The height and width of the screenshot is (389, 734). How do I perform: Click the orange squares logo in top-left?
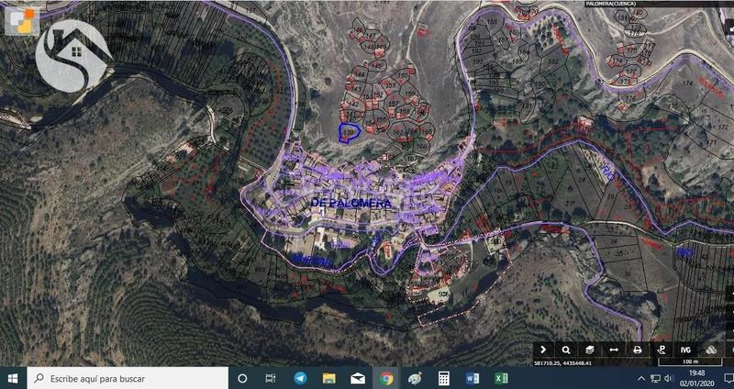click(x=21, y=20)
